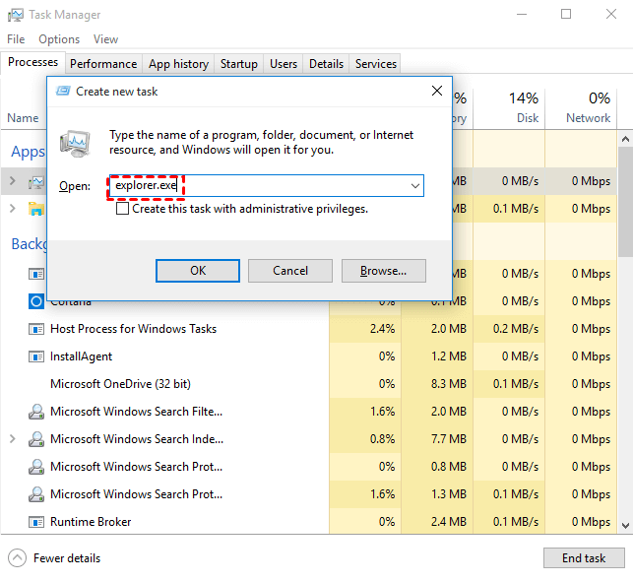Switch to the Services tab
Viewport: 633px width, 582px height.
pyautogui.click(x=376, y=64)
